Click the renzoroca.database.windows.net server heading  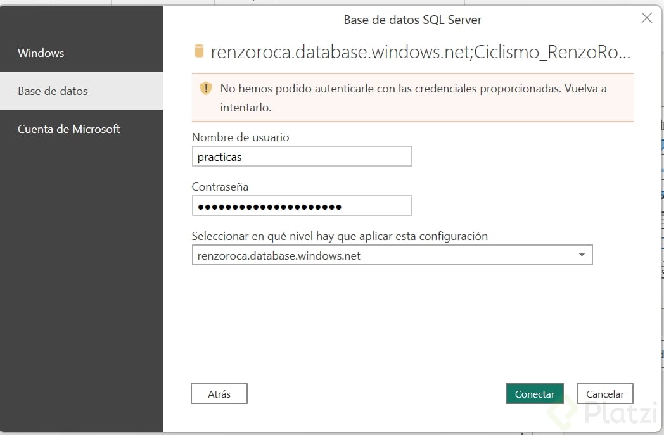pos(420,52)
